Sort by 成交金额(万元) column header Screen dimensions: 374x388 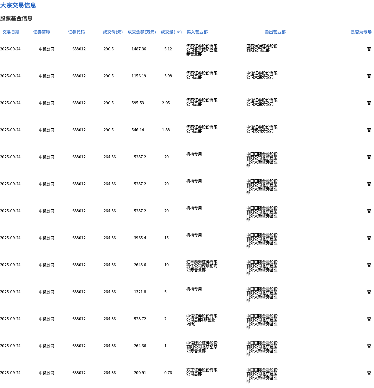pos(142,32)
